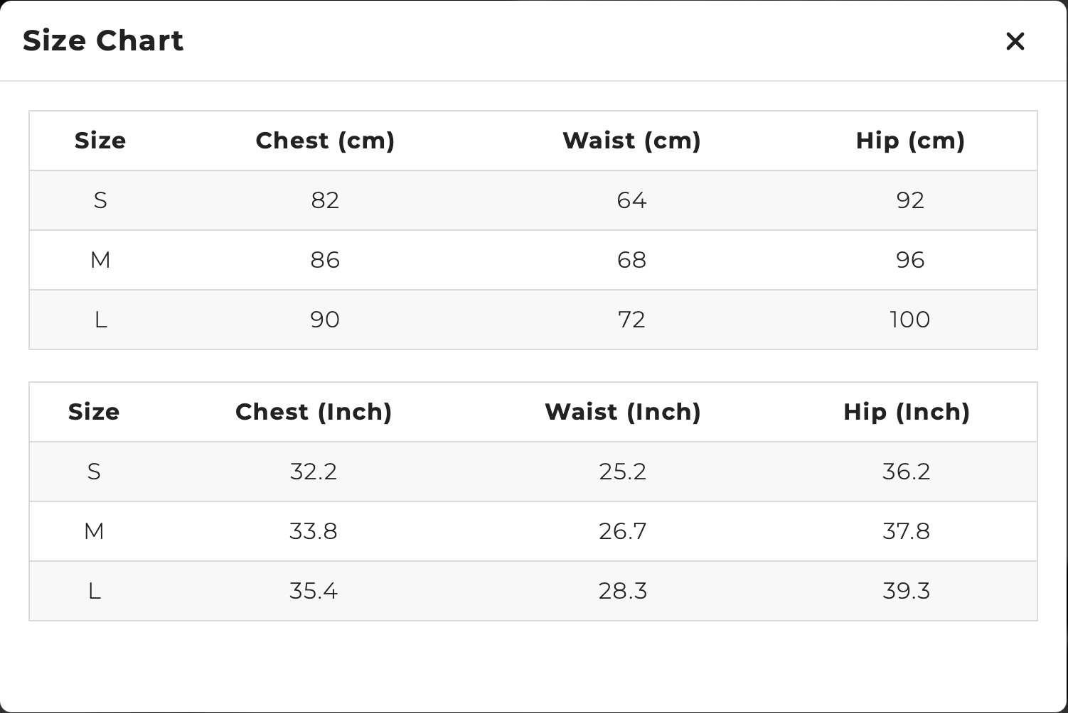The height and width of the screenshot is (713, 1068).
Task: Click the Hip (Inch) column header
Action: [907, 412]
